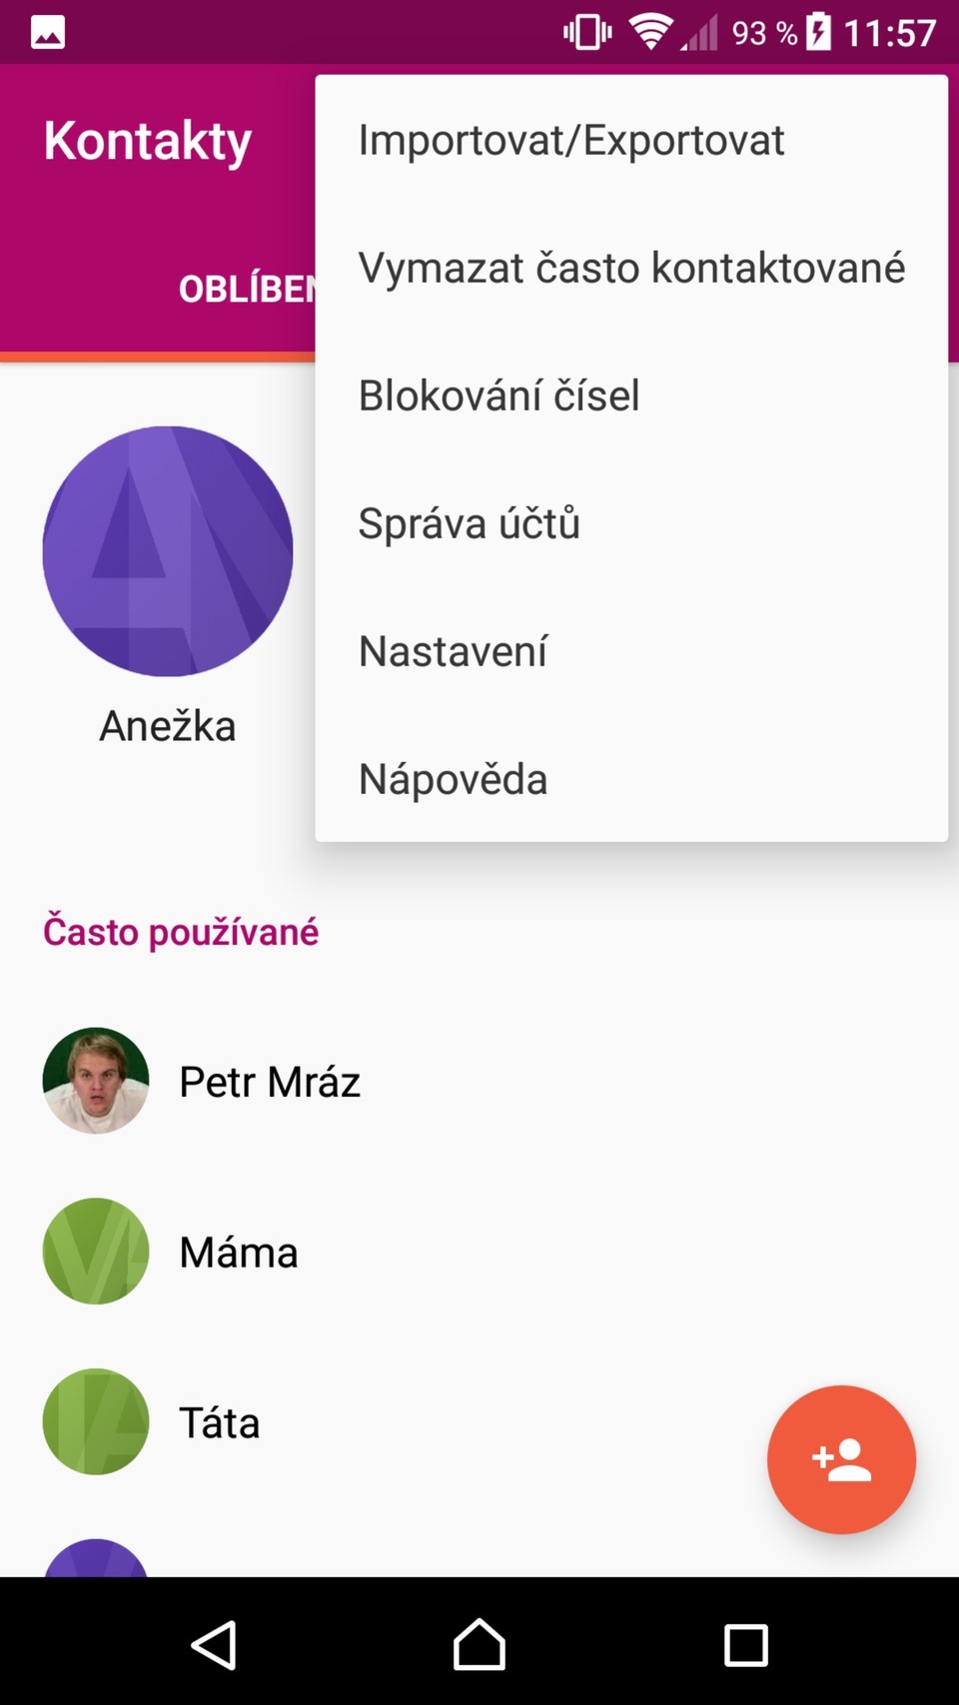Viewport: 959px width, 1705px height.
Task: Tap the recent apps square button
Action: coord(745,1644)
